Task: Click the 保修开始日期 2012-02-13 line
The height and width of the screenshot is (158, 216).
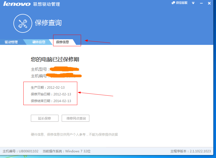Action: click(51, 94)
